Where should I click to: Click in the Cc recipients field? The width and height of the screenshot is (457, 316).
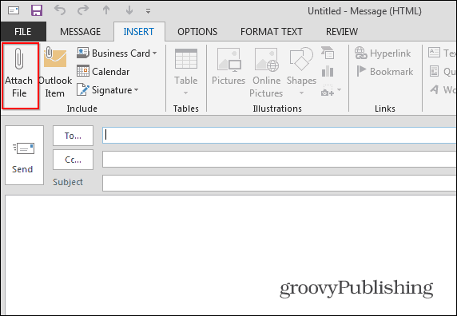279,159
